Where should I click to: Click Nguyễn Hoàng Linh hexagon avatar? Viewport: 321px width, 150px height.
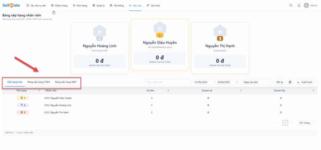99,32
